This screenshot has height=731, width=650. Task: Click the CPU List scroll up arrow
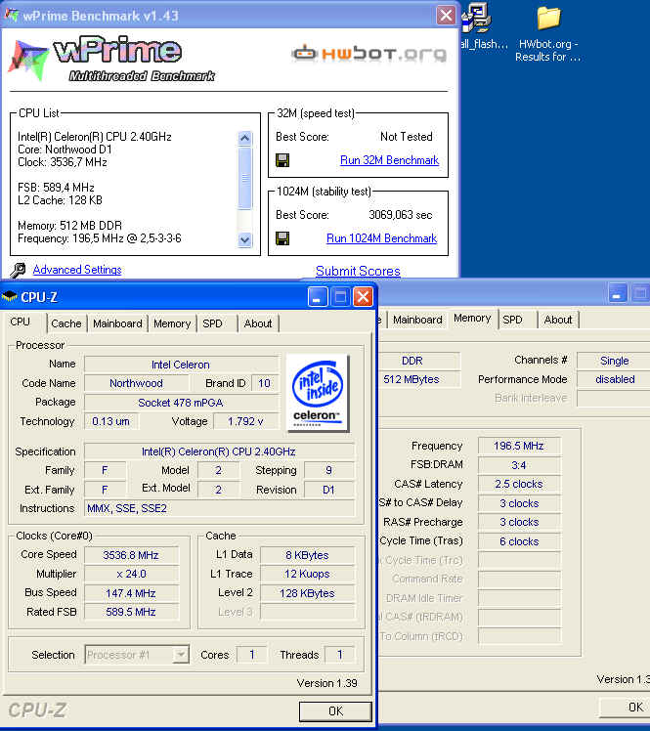[x=244, y=138]
